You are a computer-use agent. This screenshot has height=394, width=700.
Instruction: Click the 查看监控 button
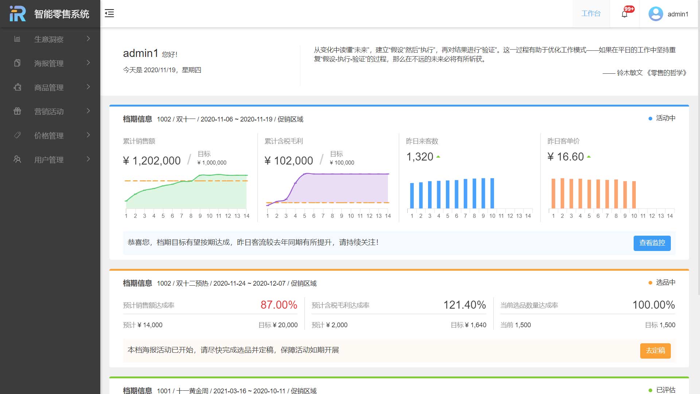[x=652, y=243]
